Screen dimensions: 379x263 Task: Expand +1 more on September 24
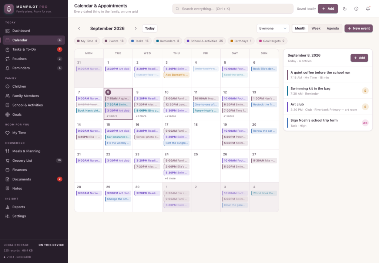(x=170, y=178)
